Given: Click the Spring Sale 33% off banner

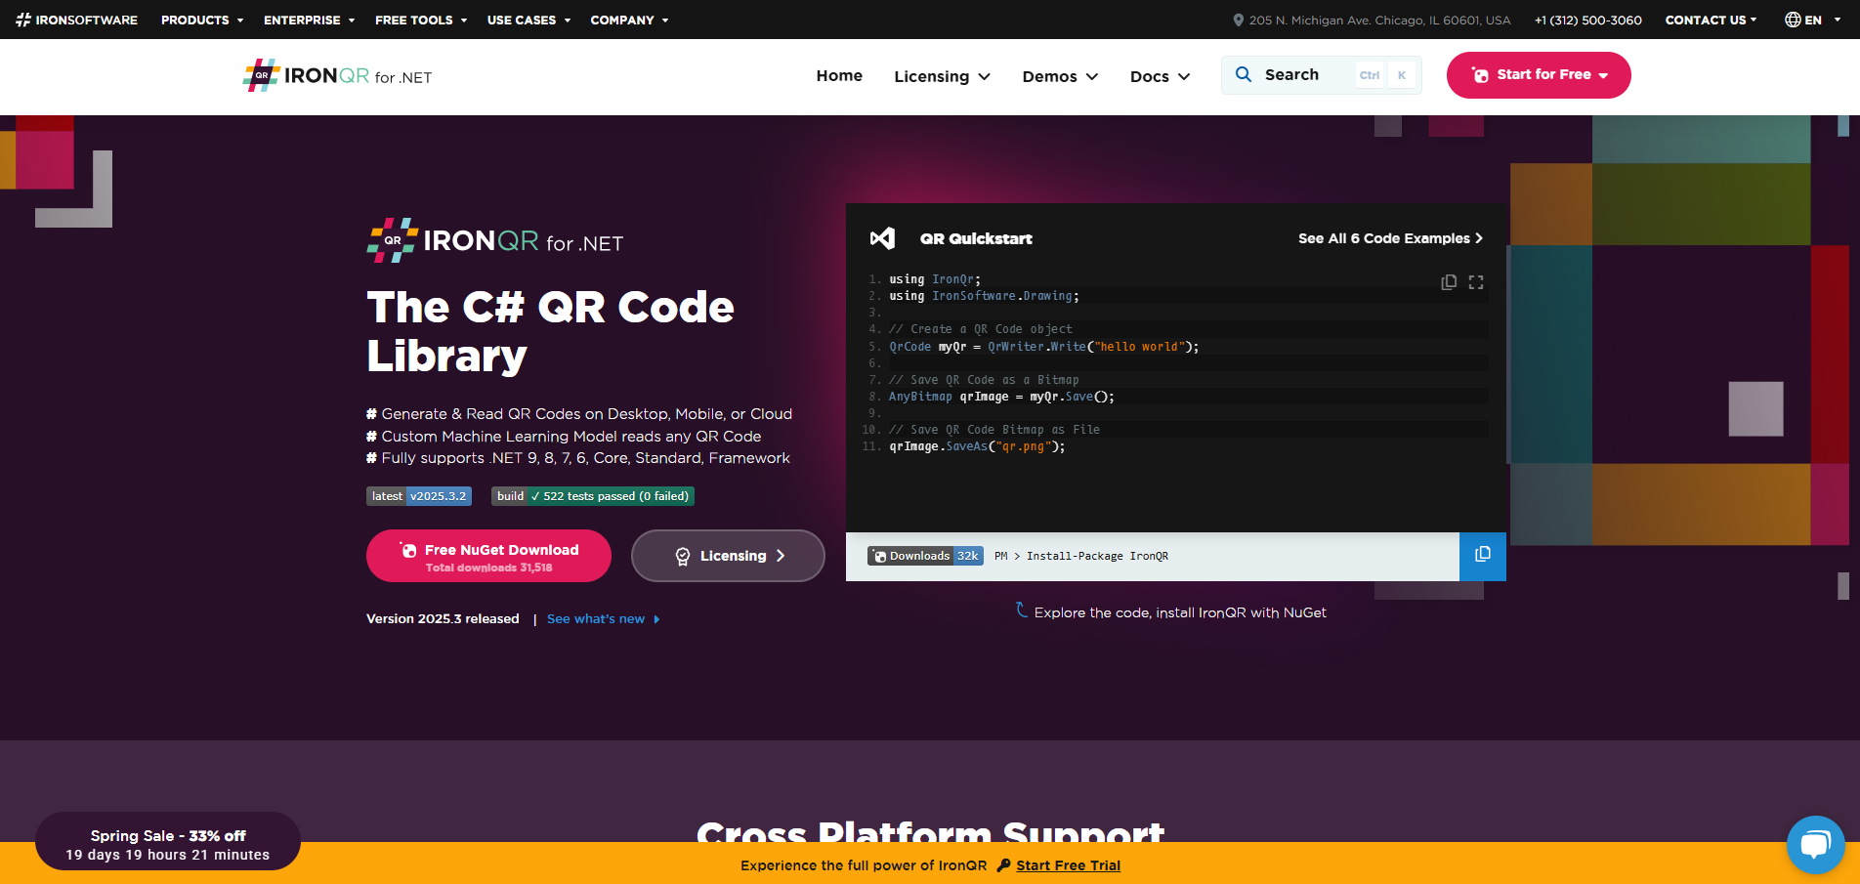Looking at the screenshot, I should point(168,842).
